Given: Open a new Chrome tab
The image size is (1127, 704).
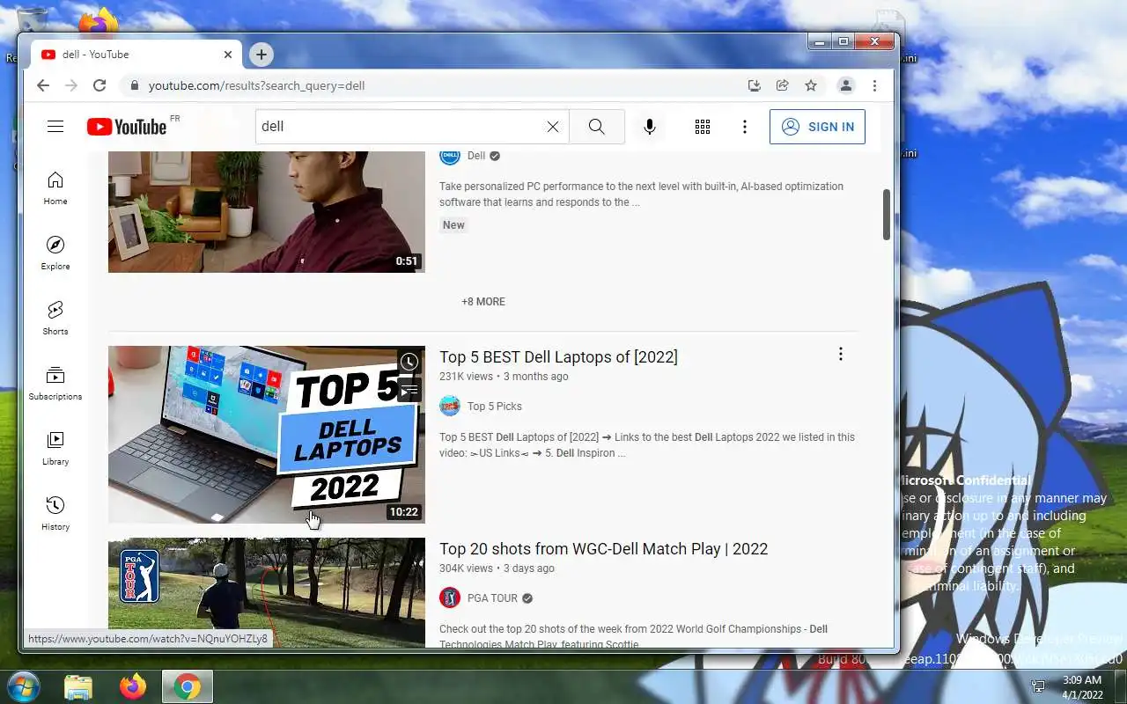Looking at the screenshot, I should click(x=261, y=55).
